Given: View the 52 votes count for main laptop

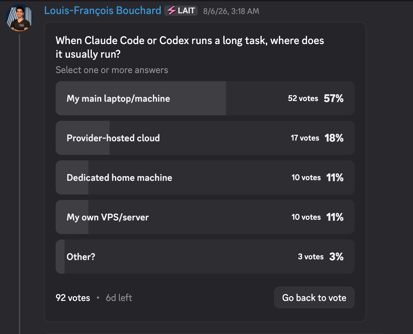Looking at the screenshot, I should (x=303, y=99).
